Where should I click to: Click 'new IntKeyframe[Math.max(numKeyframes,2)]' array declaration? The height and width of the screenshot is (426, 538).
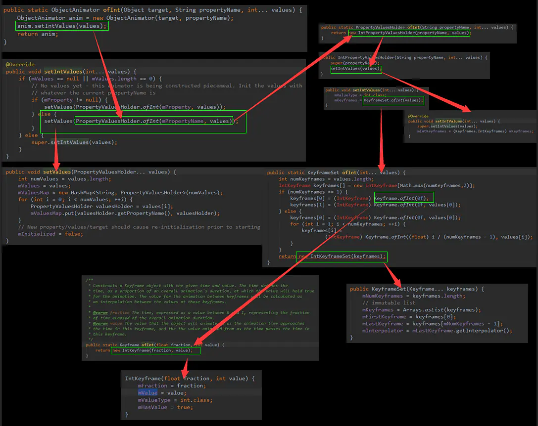414,185
